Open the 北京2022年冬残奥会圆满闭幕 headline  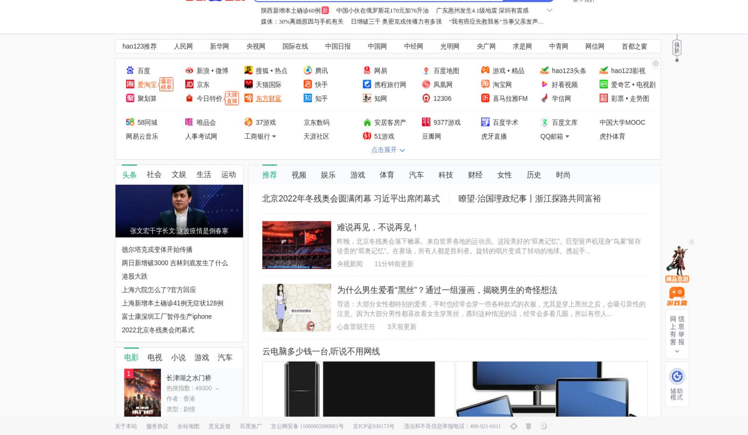[x=351, y=199]
